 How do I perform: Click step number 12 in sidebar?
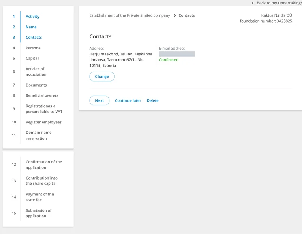14,165
